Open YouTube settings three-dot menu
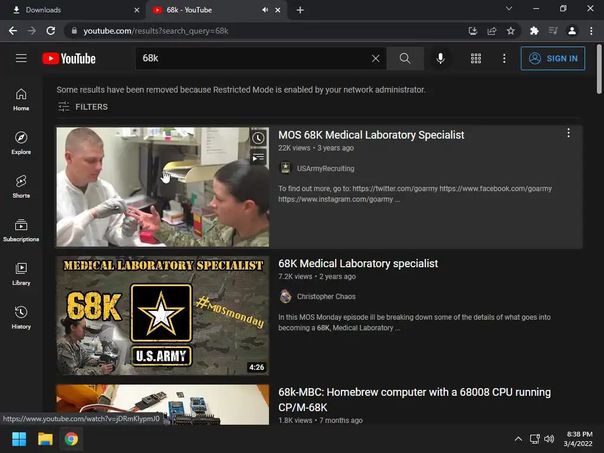Screen dimensions: 604x453 tap(504, 58)
